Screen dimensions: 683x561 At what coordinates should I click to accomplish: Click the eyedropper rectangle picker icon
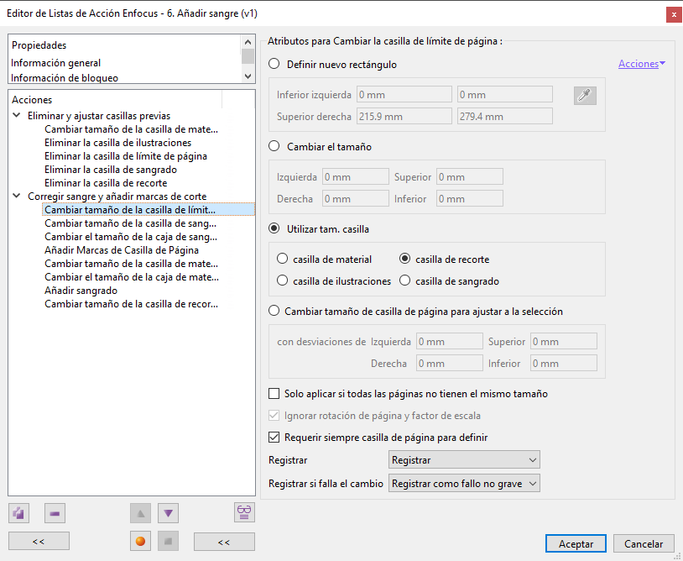585,96
